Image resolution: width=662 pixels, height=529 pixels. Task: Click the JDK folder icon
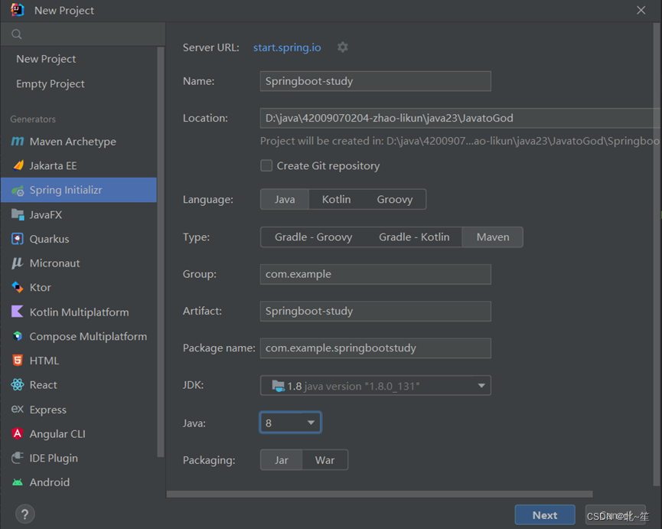pos(279,386)
